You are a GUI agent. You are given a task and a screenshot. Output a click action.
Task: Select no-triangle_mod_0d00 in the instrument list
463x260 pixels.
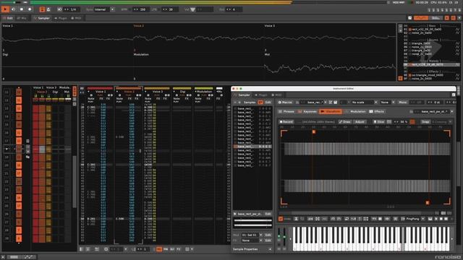point(427,75)
